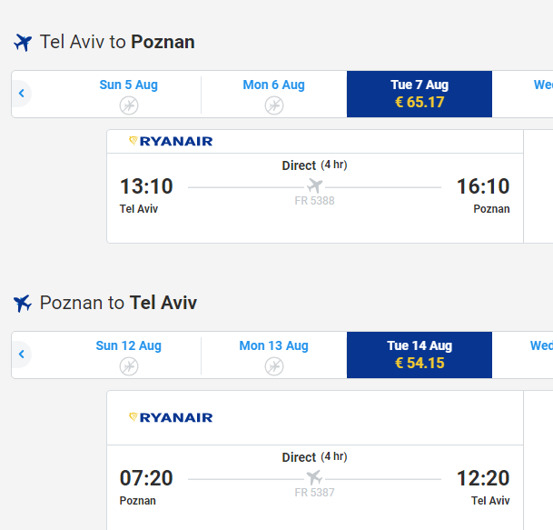The image size is (553, 530).
Task: Show earlier outbound dates with left chevron
Action: coord(22,94)
